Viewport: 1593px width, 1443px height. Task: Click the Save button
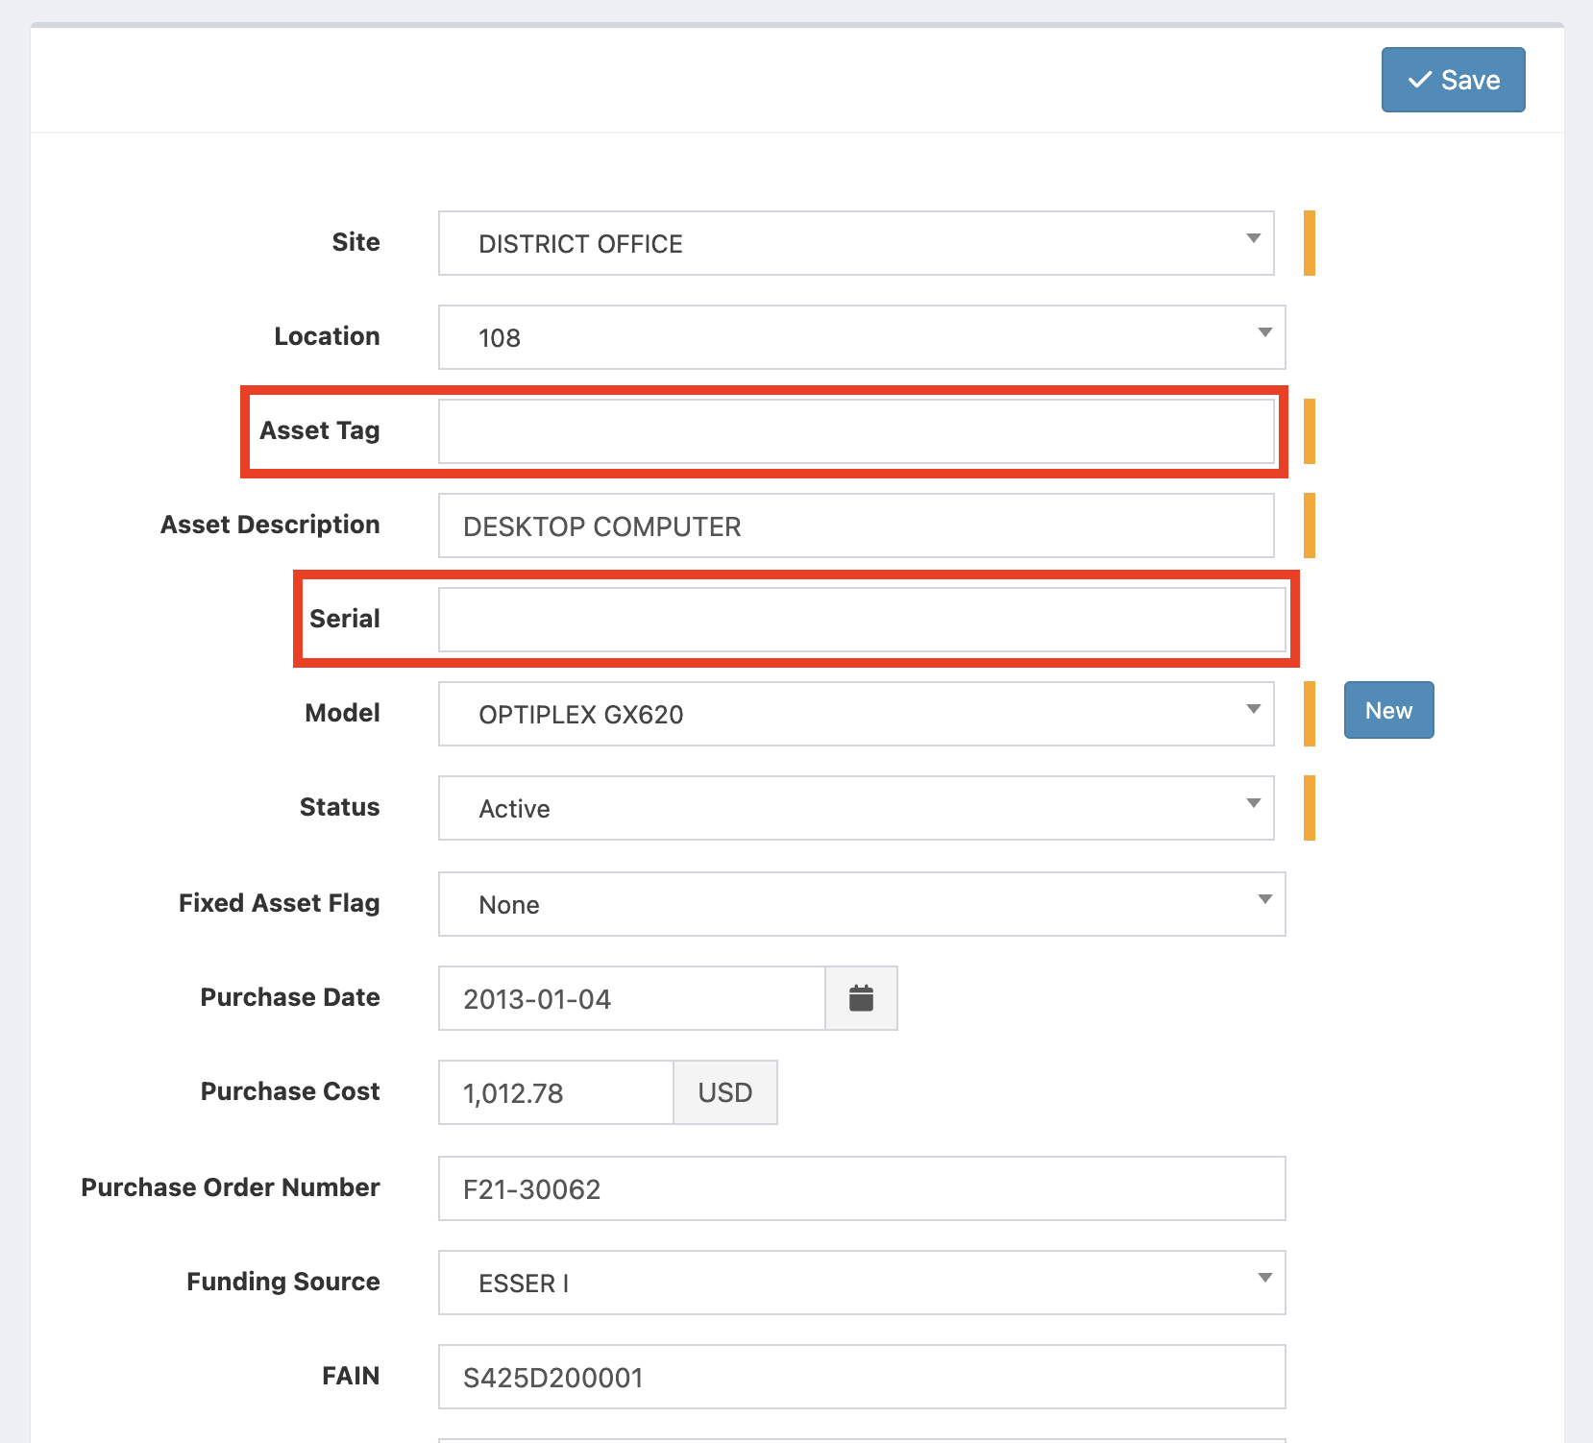click(1453, 80)
